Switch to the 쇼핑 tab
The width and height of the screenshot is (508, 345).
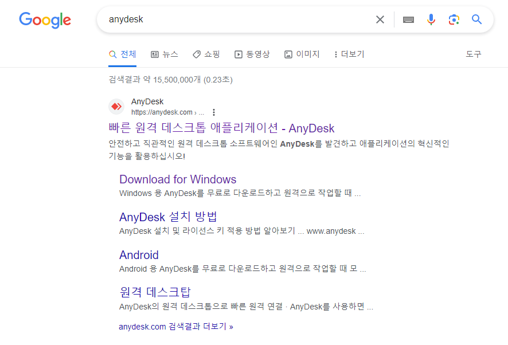coord(206,54)
